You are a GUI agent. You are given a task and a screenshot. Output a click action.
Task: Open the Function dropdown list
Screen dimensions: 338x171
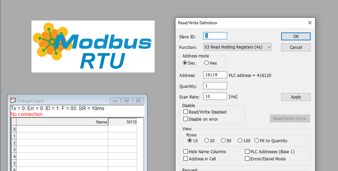(x=237, y=47)
